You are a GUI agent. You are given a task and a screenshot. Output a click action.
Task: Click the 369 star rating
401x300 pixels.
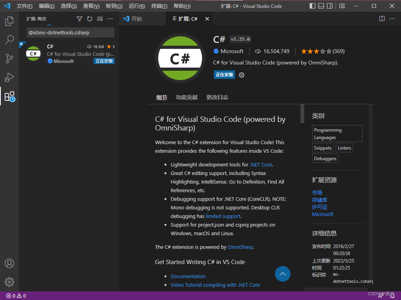[x=323, y=51]
